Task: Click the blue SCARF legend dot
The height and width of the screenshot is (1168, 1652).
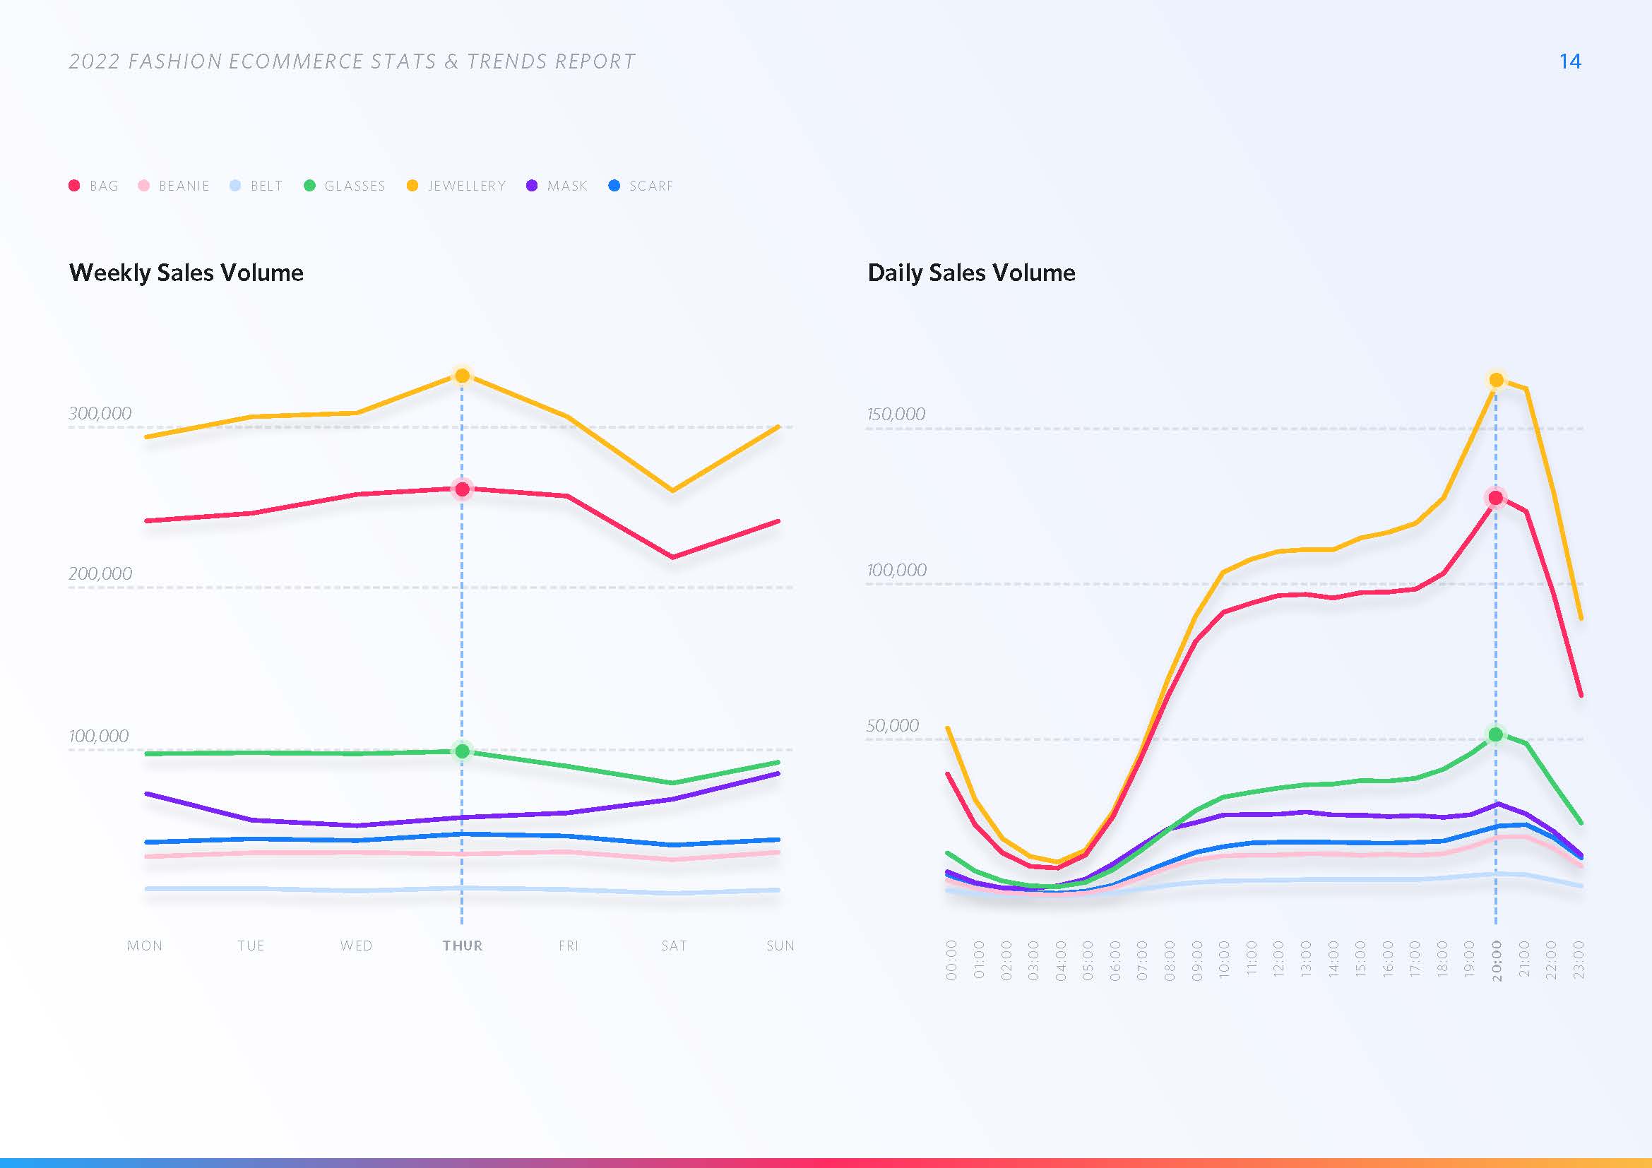Action: click(614, 186)
